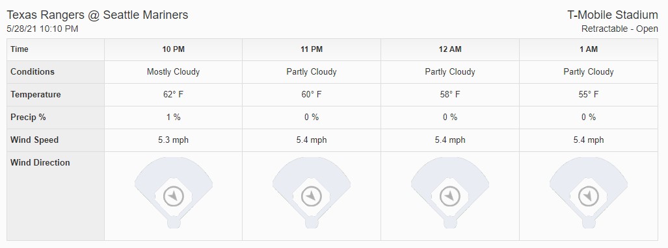Click the 10 PM column header
This screenshot has width=668, height=248.
174,49
